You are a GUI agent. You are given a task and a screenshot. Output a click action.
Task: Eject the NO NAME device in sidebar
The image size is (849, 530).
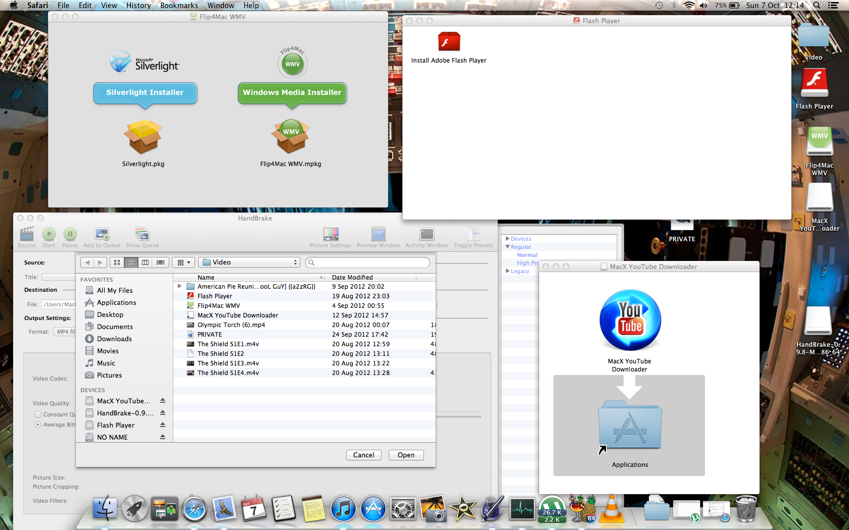pos(163,437)
